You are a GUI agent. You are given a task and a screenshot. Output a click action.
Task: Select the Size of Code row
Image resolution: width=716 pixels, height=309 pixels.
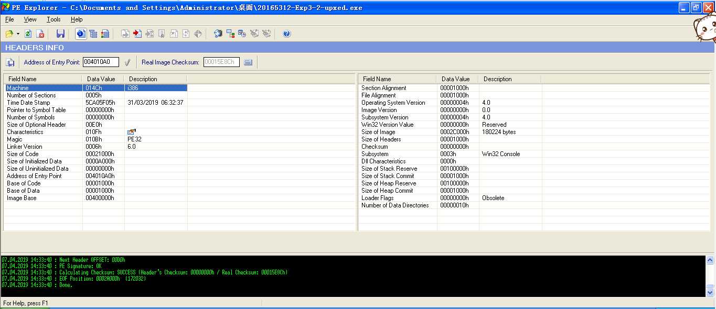point(96,154)
